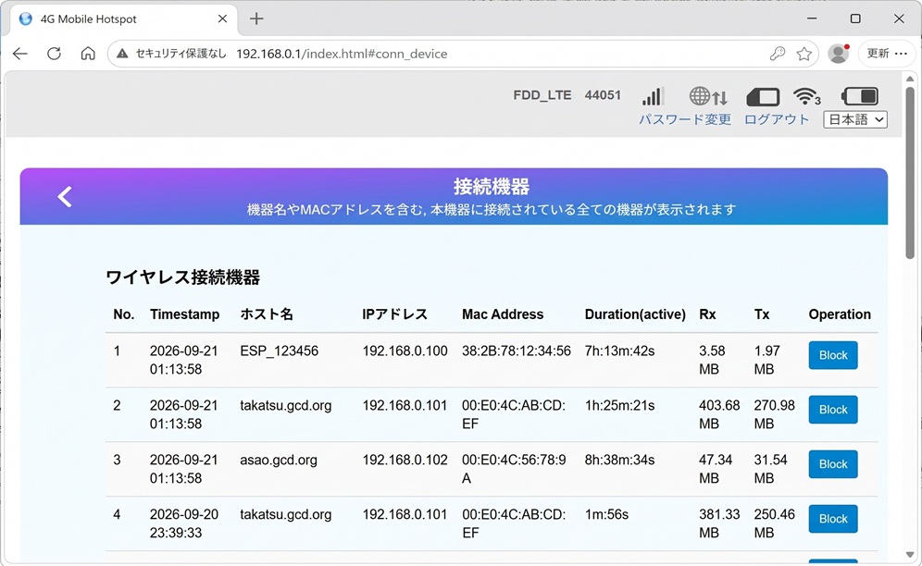
Task: Open the パスワード変更 link
Action: click(x=685, y=119)
